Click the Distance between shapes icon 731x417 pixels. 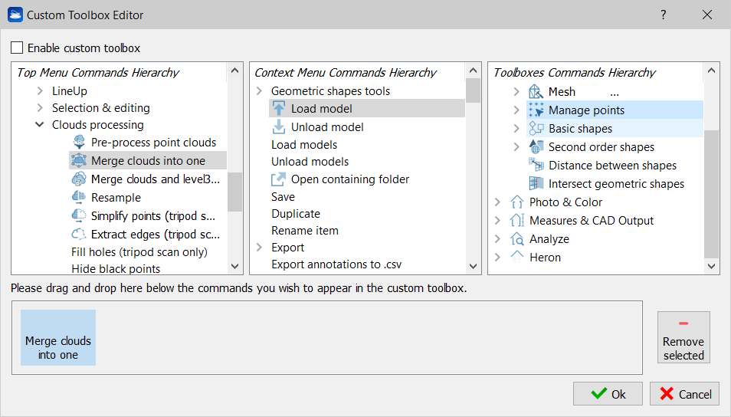click(x=536, y=165)
